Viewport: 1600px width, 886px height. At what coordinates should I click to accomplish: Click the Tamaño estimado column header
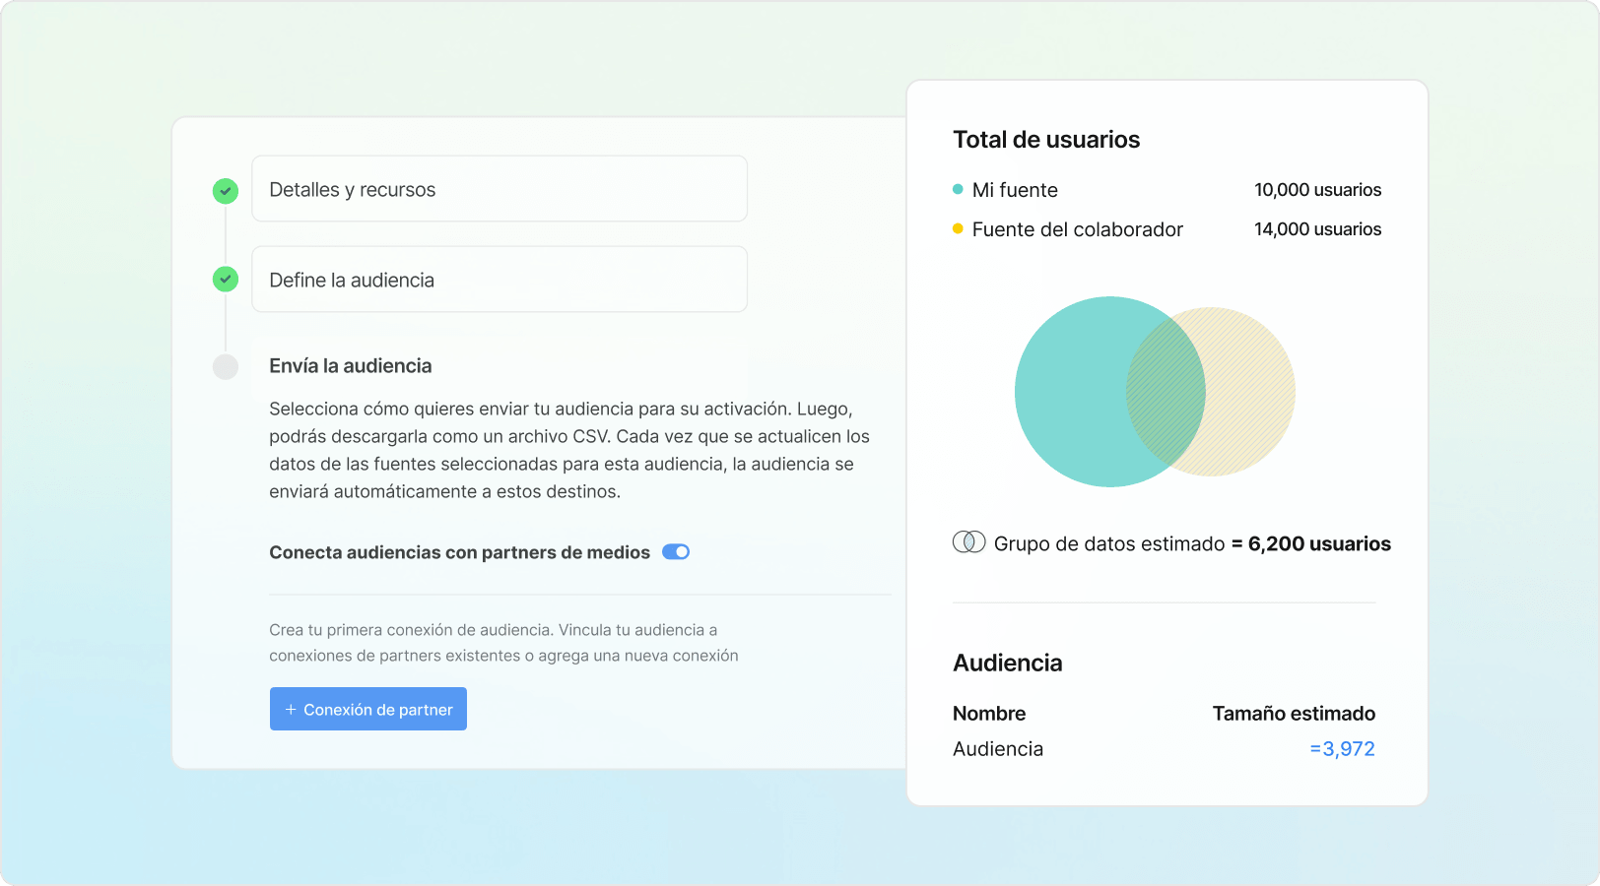click(1294, 714)
